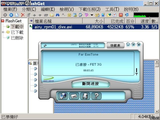This screenshot has height=120, width=160.
Task: Click the binoculars Find icon
Action: [57, 15]
